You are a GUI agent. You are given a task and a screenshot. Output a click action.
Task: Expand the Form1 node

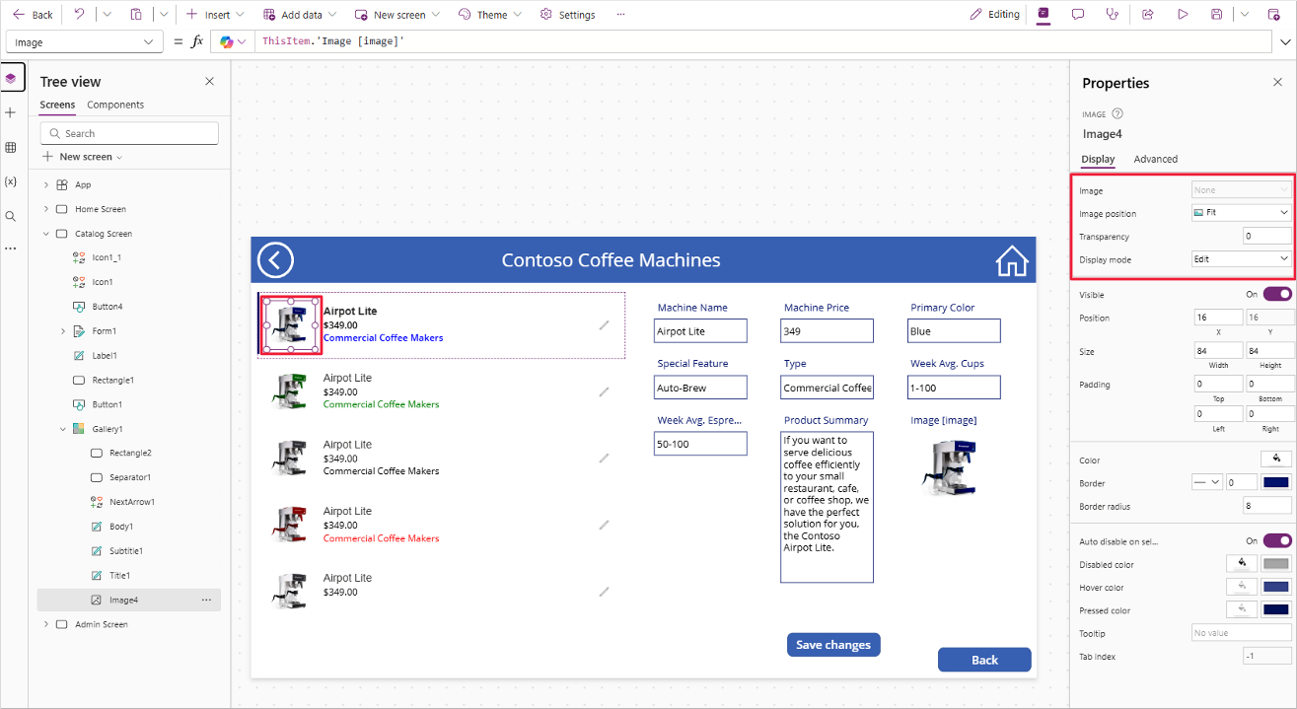tap(63, 331)
